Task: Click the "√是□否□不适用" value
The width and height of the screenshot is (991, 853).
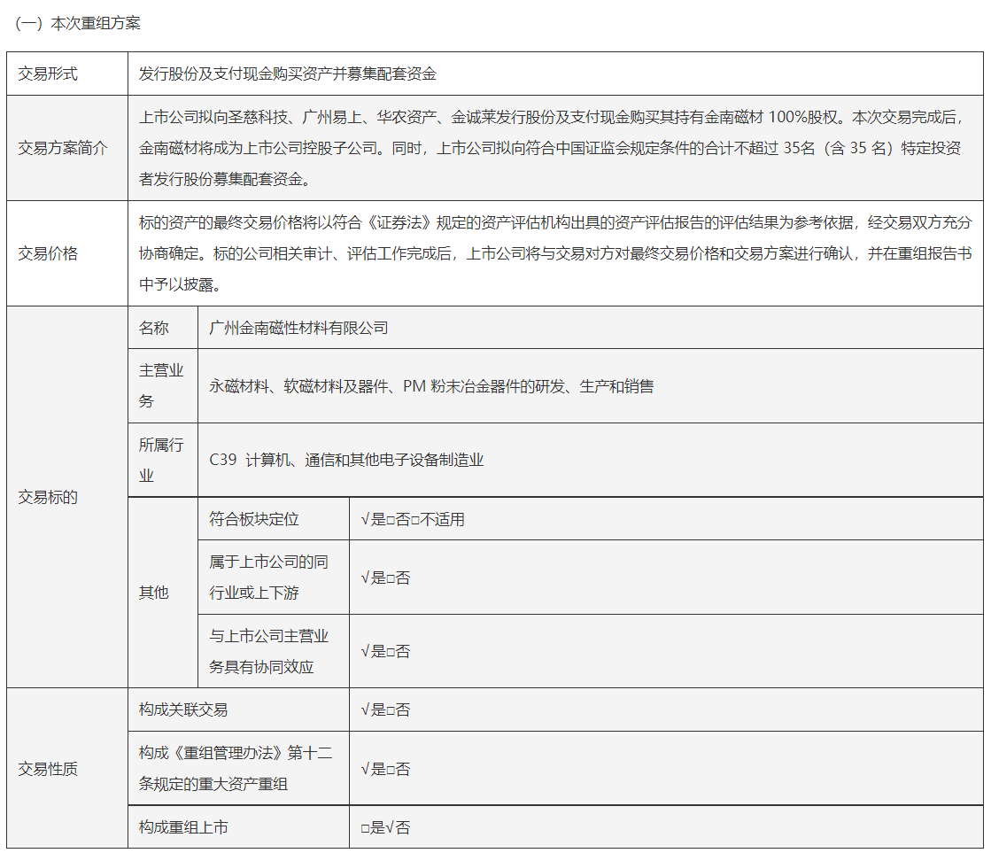Action: coord(413,519)
